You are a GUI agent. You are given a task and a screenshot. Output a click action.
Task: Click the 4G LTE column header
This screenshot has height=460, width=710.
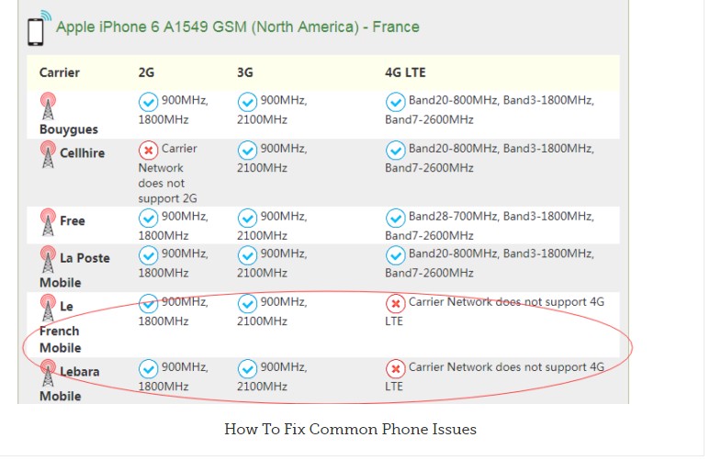point(405,73)
